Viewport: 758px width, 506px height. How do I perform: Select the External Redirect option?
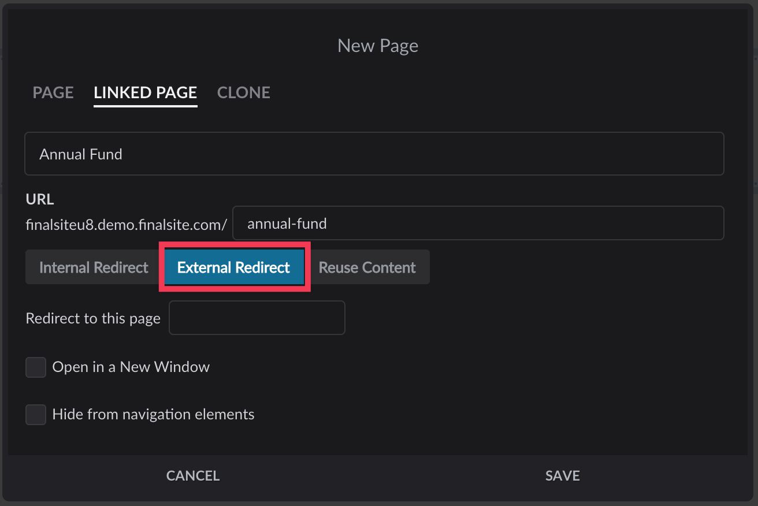234,267
